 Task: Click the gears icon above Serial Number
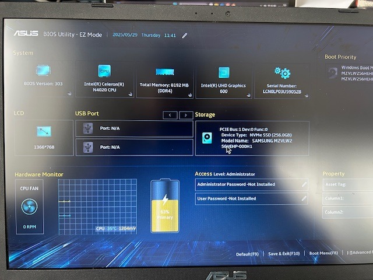click(282, 72)
